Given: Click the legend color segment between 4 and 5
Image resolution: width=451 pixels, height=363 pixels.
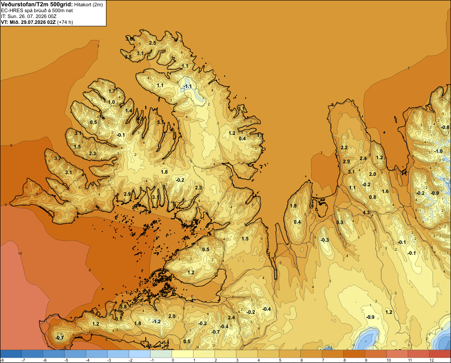Looking at the screenshot, I should [268, 354].
